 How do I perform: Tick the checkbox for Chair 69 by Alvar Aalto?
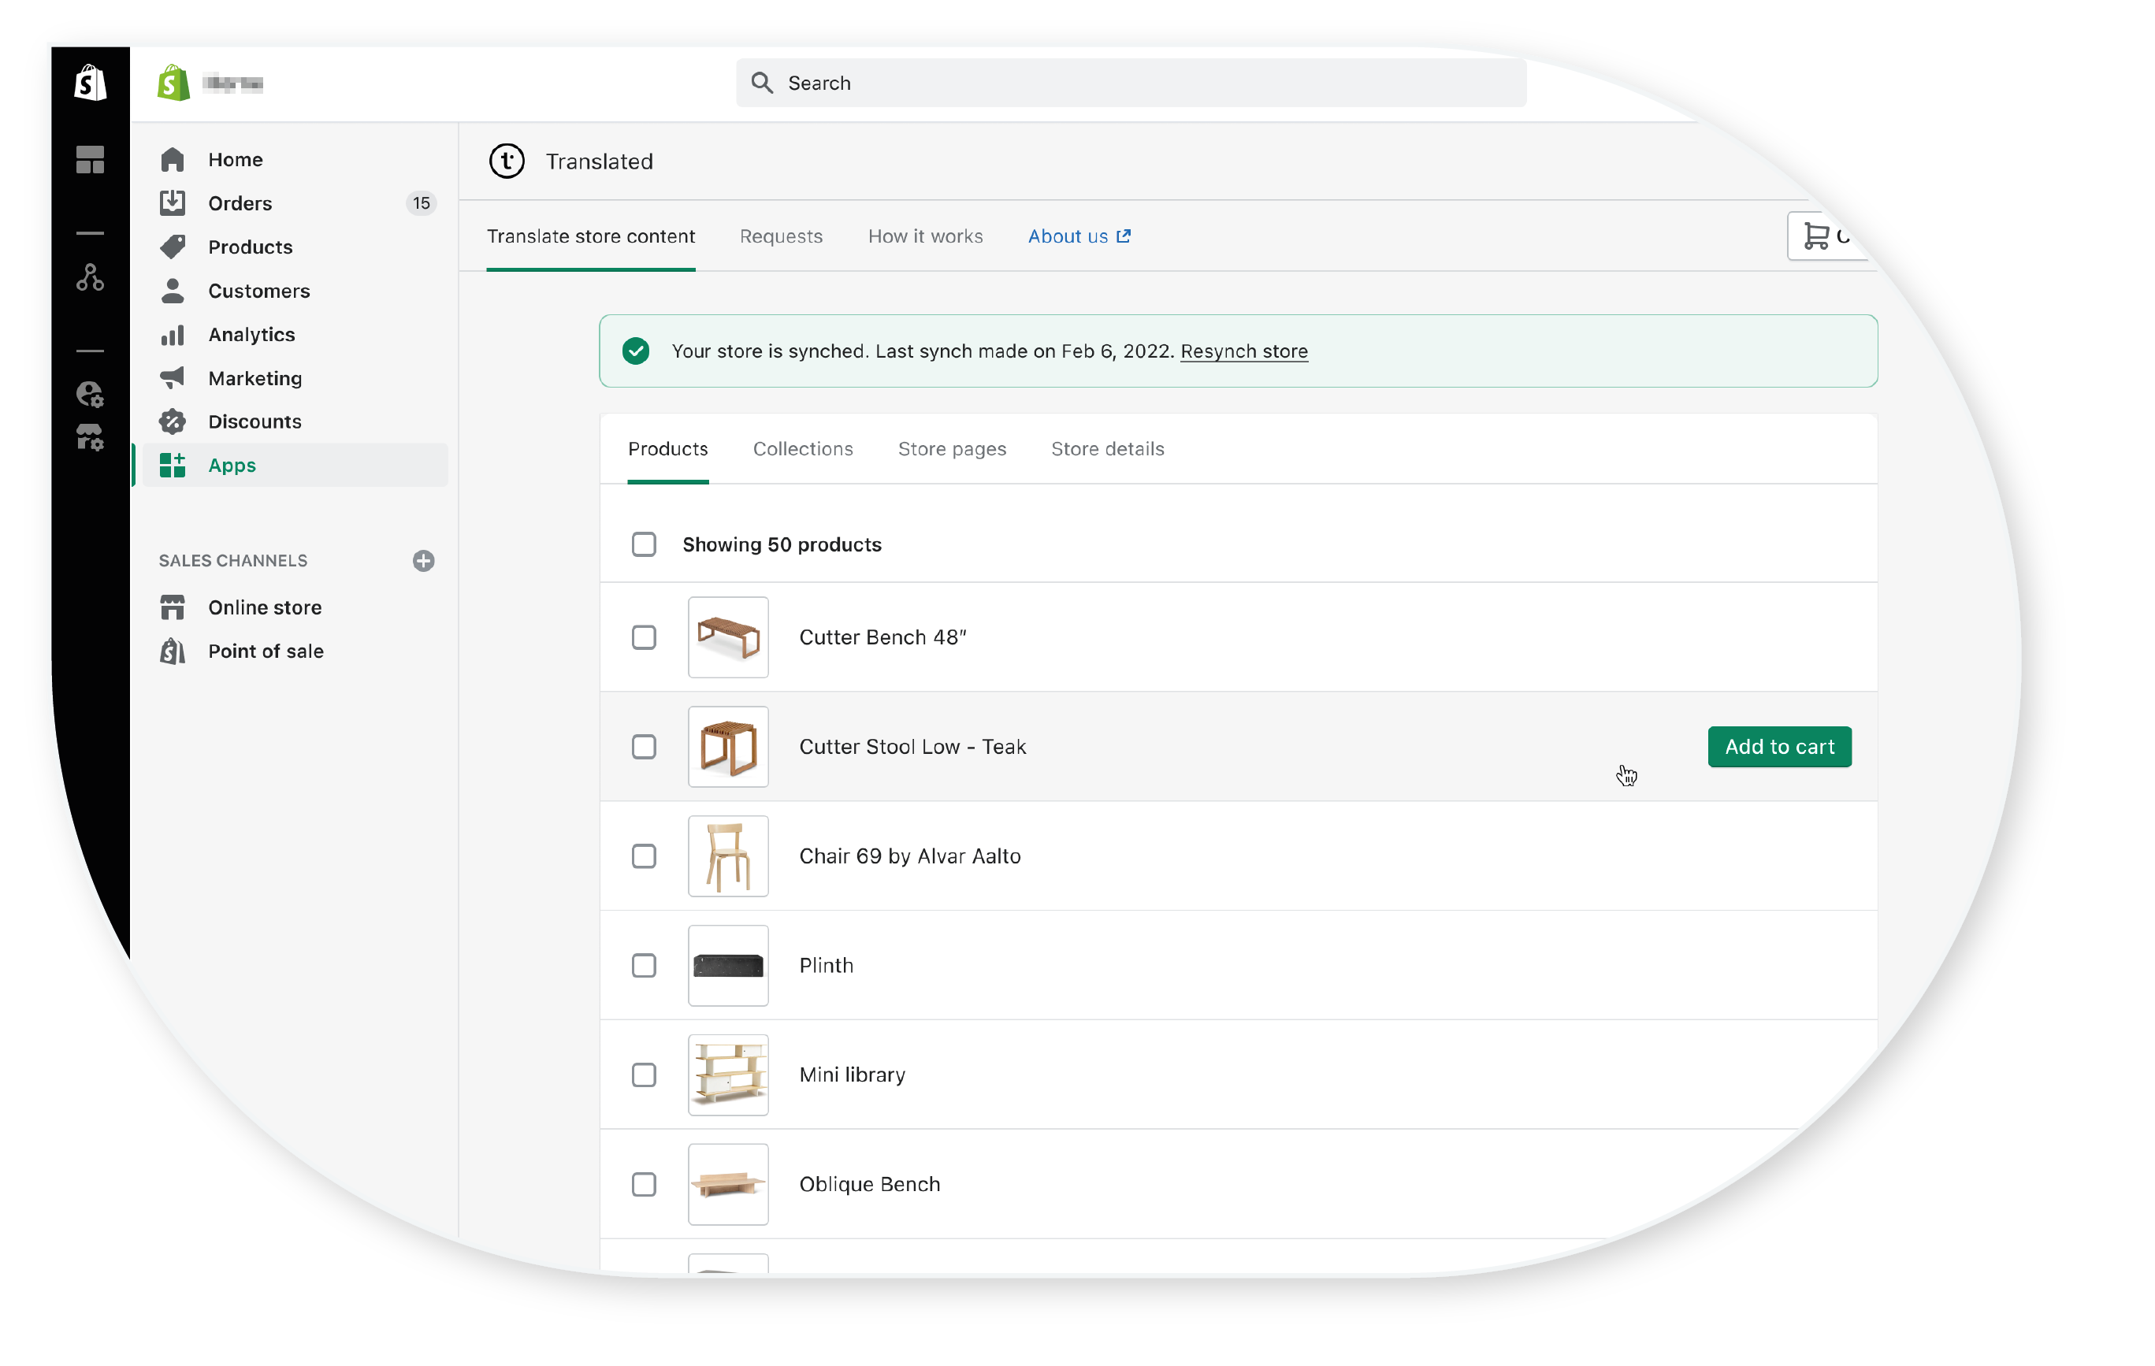pyautogui.click(x=644, y=856)
